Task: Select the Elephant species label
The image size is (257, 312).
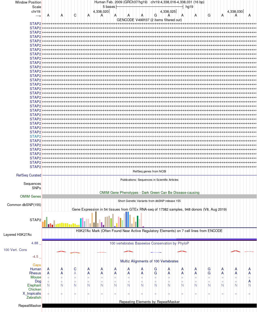Action: [x=34, y=285]
